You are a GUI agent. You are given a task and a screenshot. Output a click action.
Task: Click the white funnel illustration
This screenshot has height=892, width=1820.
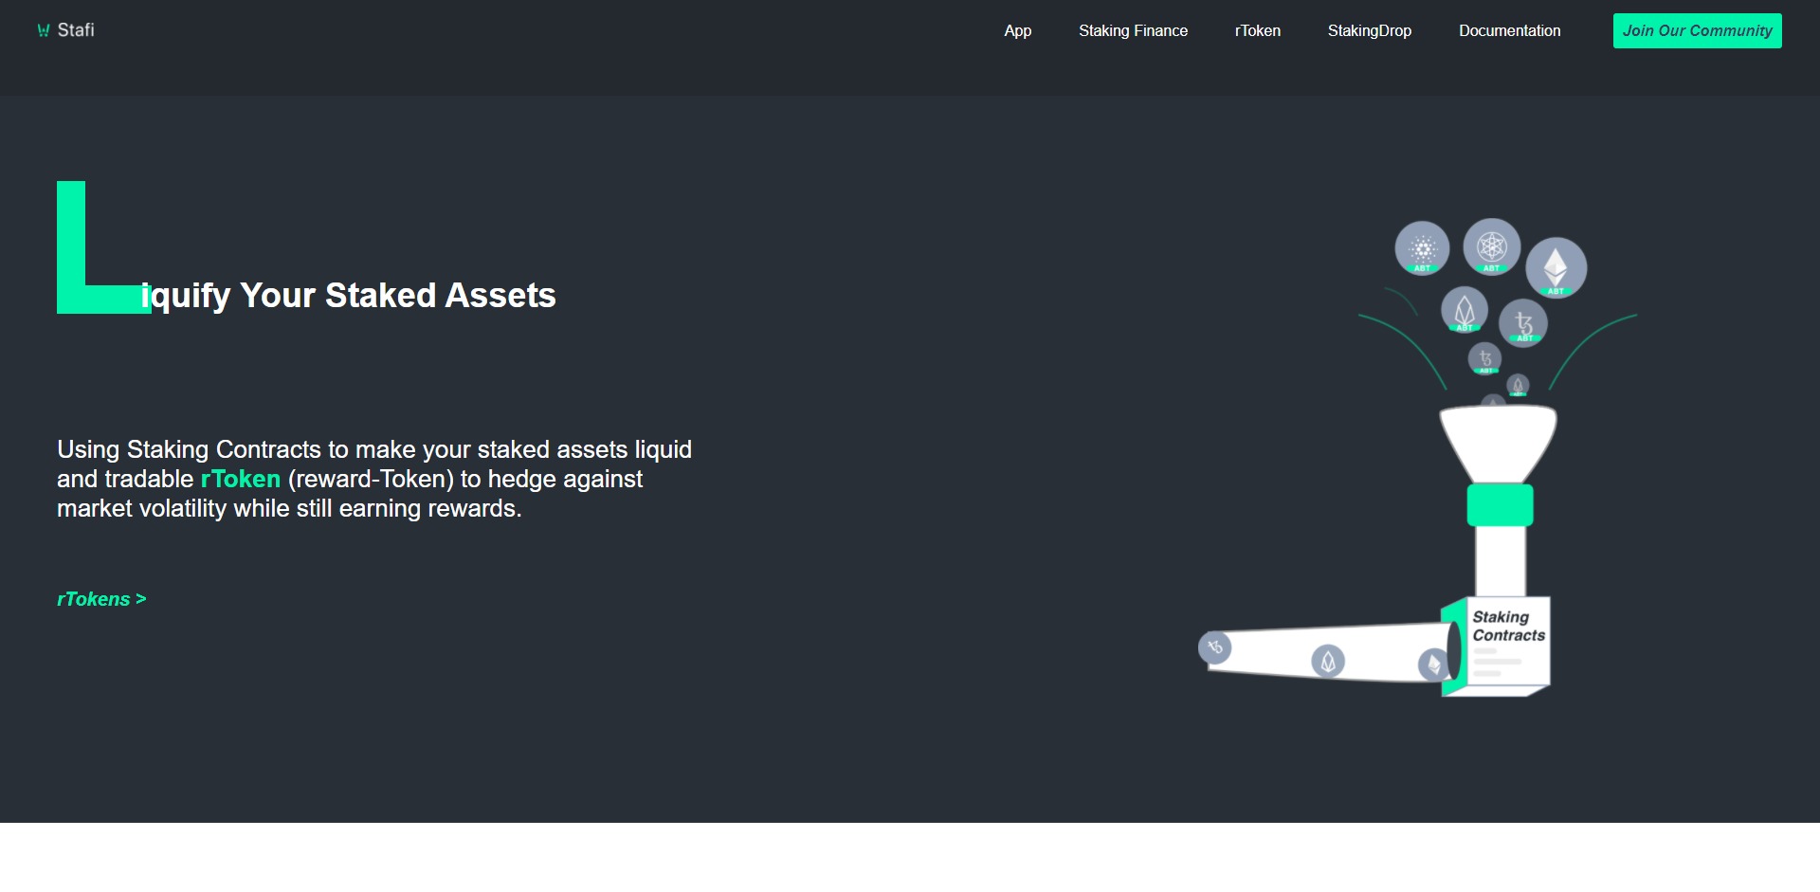tap(1498, 444)
